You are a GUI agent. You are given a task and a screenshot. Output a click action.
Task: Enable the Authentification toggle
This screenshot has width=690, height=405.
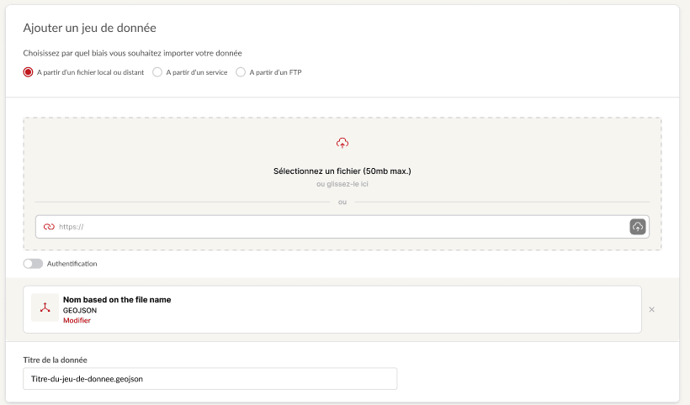(33, 264)
